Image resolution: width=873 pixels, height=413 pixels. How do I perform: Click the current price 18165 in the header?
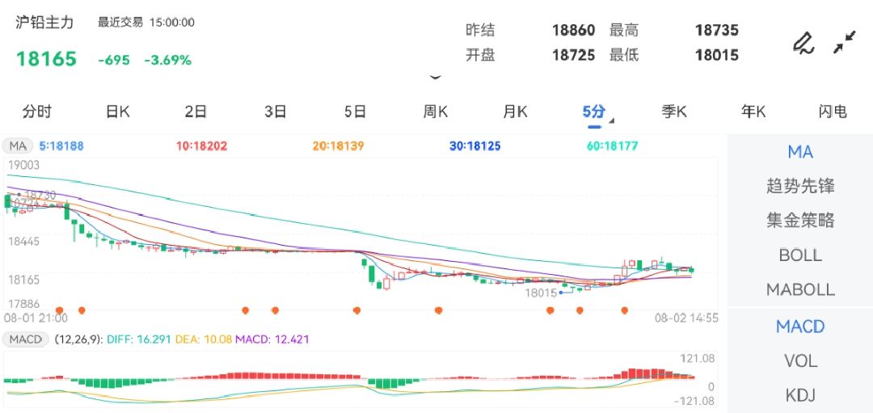point(46,59)
